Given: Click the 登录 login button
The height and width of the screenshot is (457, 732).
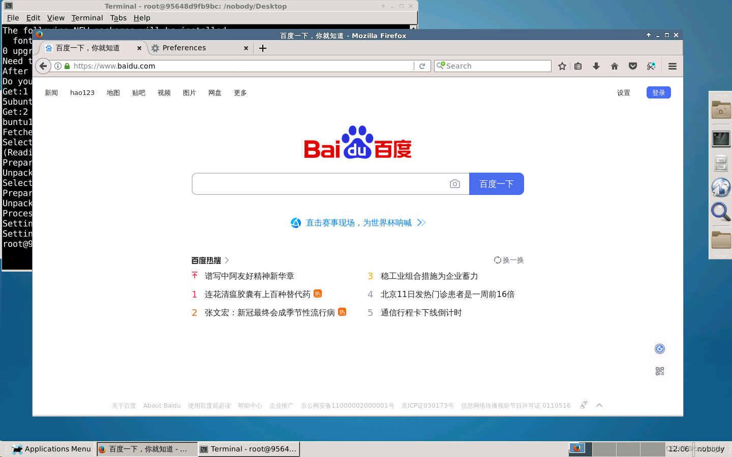Looking at the screenshot, I should click(659, 92).
